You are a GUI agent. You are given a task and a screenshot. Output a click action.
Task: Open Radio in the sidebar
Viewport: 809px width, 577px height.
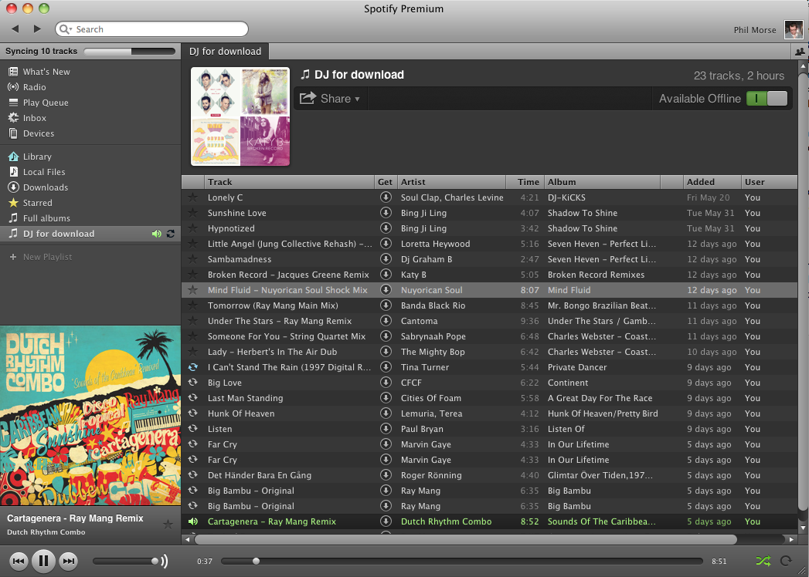[x=34, y=87]
